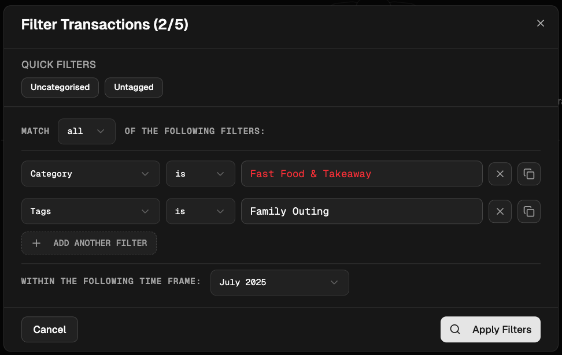
Task: Open the 'is' operator dropdown for Category
Action: (x=200, y=173)
